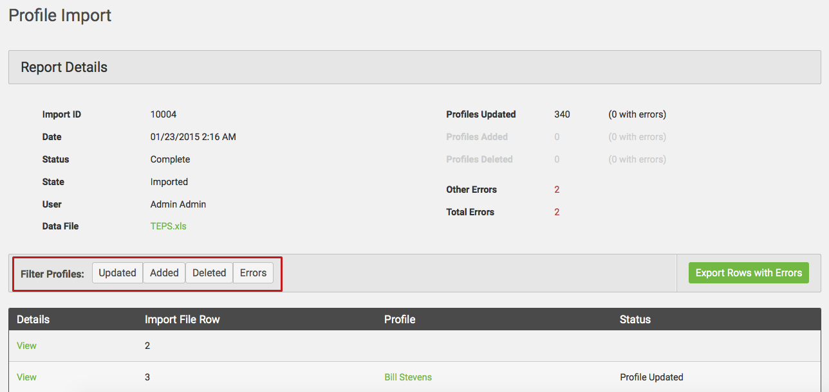Filter profiles by Added

coord(164,272)
